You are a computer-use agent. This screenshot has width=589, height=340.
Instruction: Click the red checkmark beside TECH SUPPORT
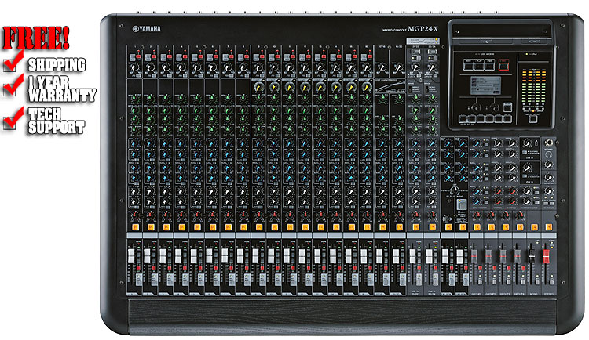click(x=14, y=118)
